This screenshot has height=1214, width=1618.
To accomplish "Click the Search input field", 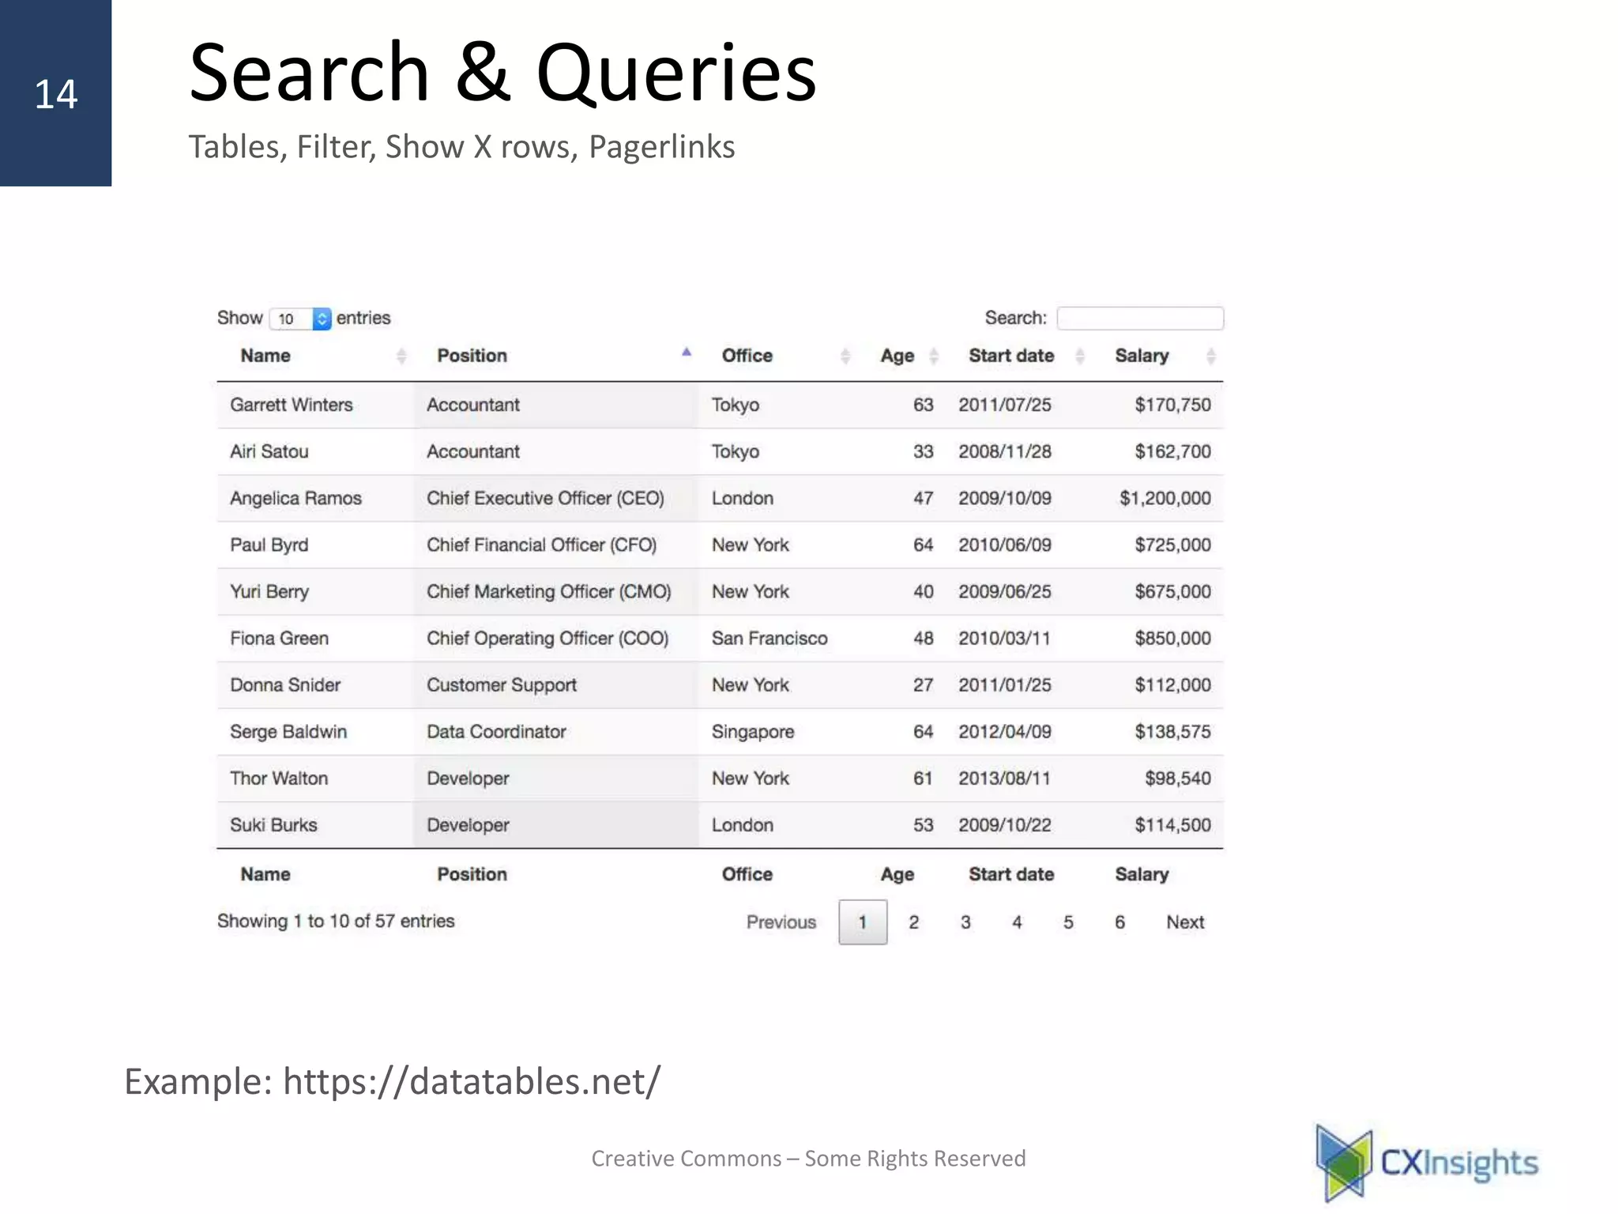I will point(1140,318).
